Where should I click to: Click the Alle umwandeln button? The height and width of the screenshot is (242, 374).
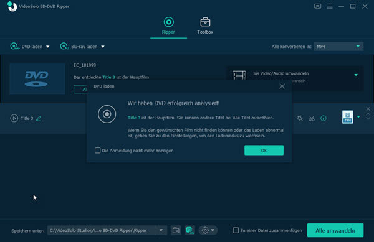click(335, 230)
